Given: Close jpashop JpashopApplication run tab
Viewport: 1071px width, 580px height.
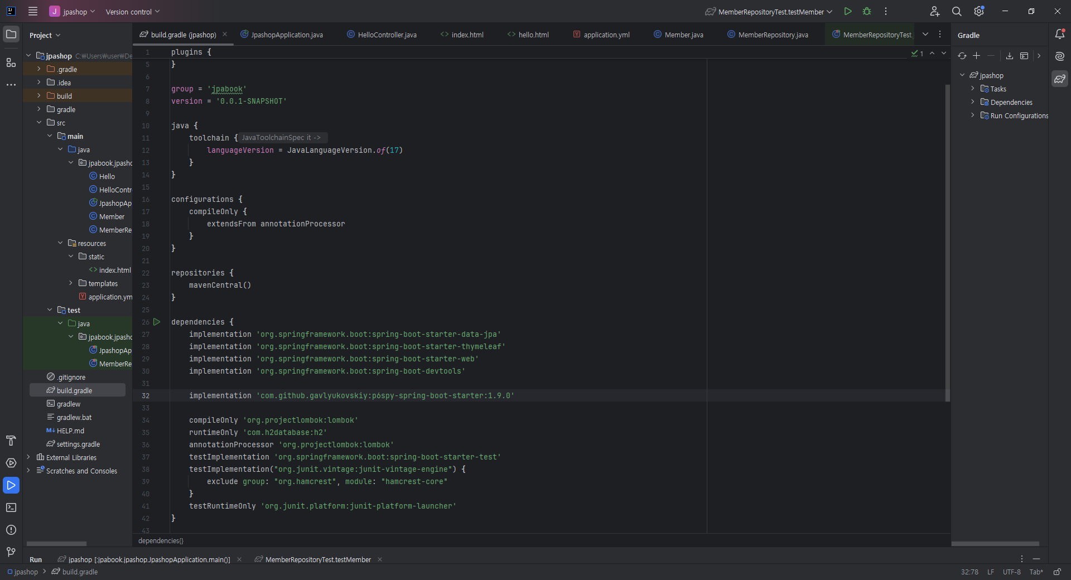Looking at the screenshot, I should [239, 559].
